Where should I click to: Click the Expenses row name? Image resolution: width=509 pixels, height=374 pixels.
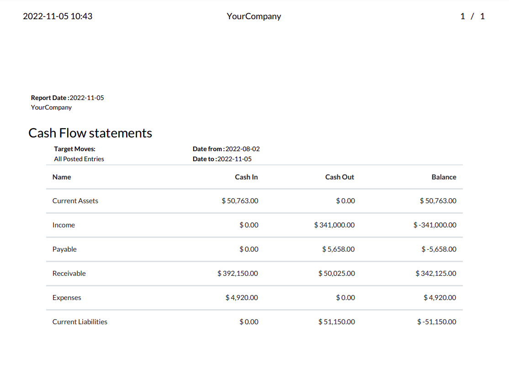[67, 298]
